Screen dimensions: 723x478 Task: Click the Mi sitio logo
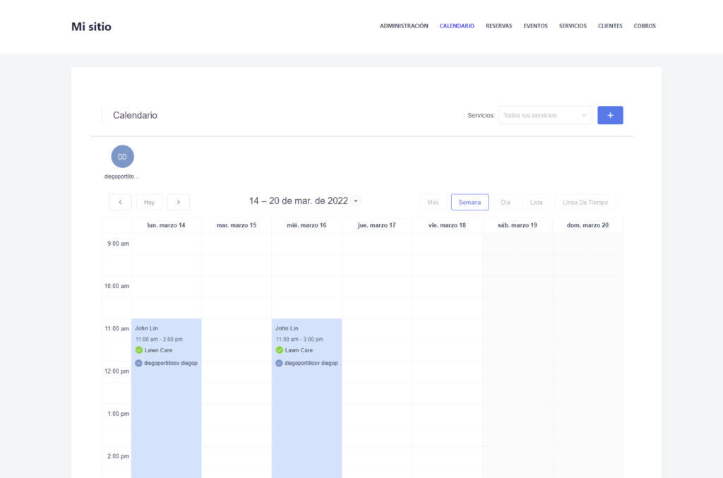90,26
